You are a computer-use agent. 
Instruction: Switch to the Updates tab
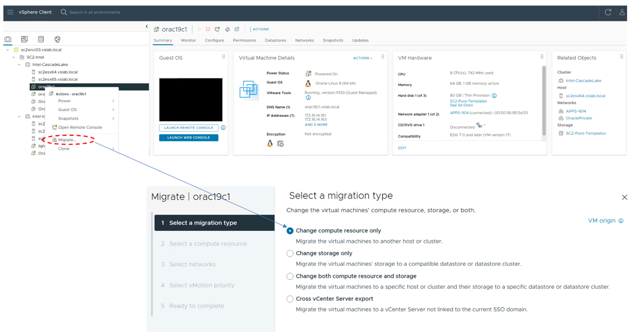tap(360, 40)
